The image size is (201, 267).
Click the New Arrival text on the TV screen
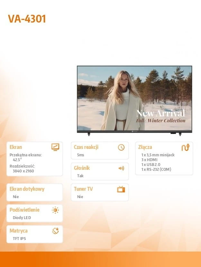point(160,113)
